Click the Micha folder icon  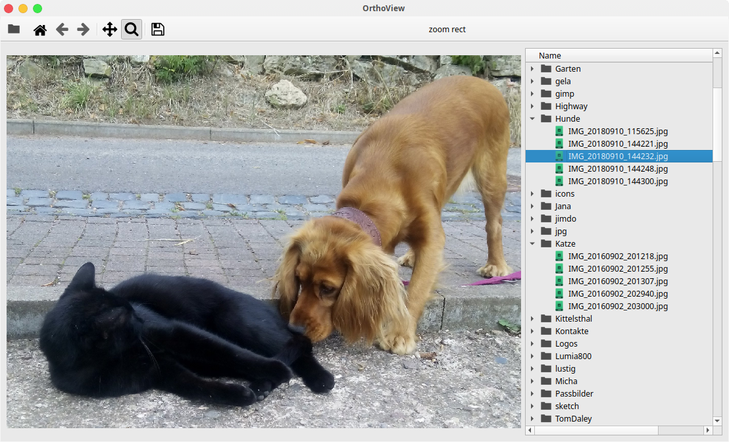tap(546, 381)
